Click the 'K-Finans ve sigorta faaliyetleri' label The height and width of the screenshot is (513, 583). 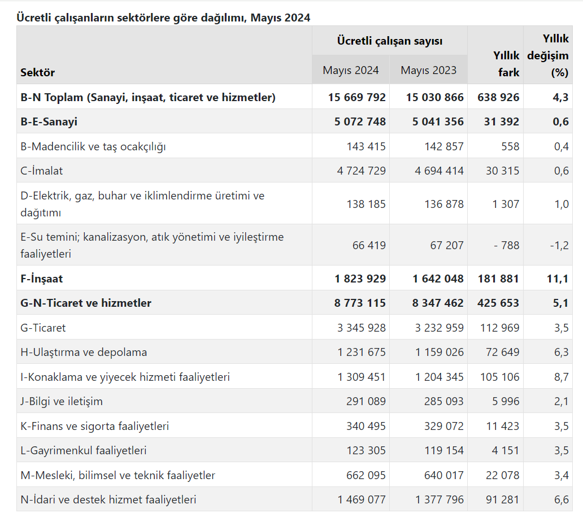[x=94, y=426]
